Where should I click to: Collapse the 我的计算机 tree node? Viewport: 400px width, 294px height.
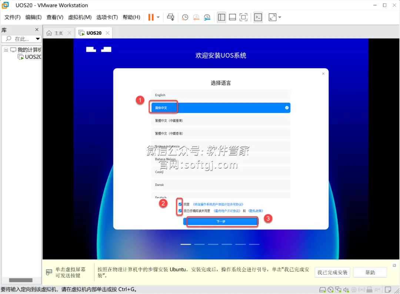pos(6,50)
